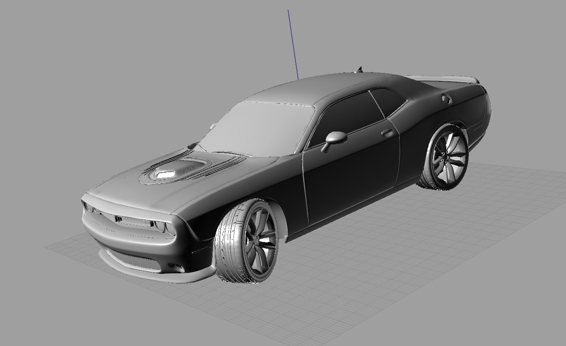The width and height of the screenshot is (566, 346).
Task: Pick the hood scoop on the car hood
Action: point(175,169)
